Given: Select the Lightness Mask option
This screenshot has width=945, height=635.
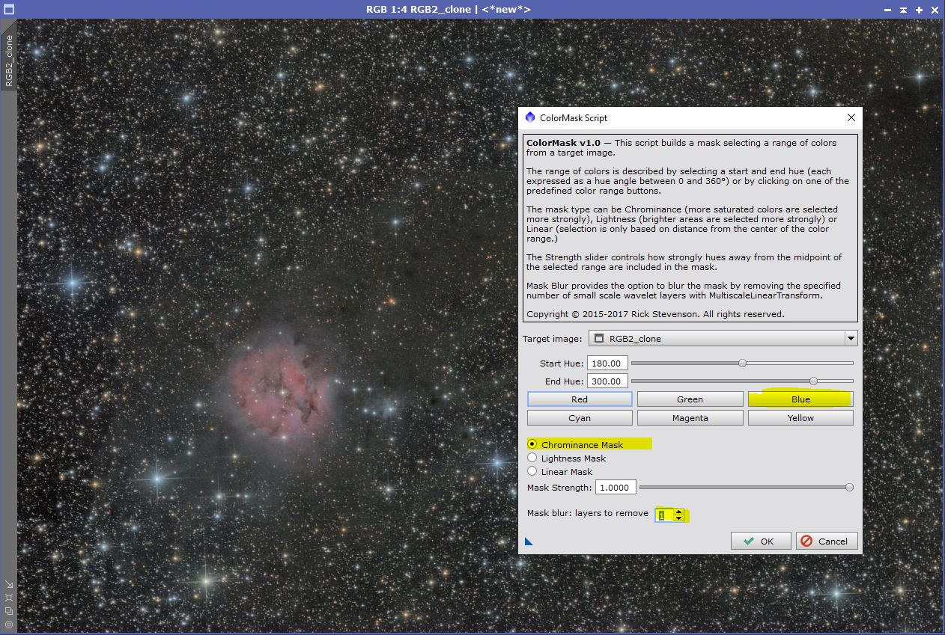Looking at the screenshot, I should click(x=532, y=458).
